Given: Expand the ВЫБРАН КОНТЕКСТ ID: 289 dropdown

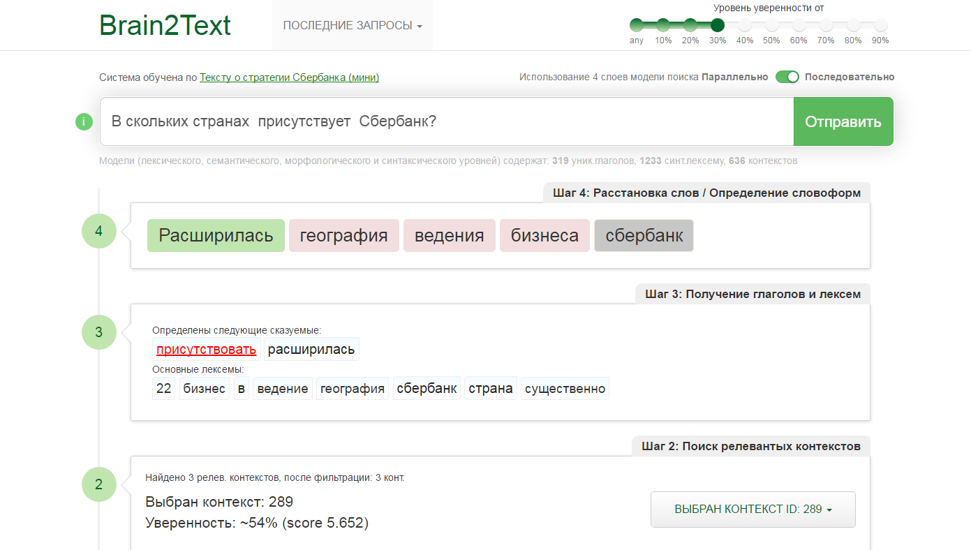Looking at the screenshot, I should pyautogui.click(x=753, y=510).
